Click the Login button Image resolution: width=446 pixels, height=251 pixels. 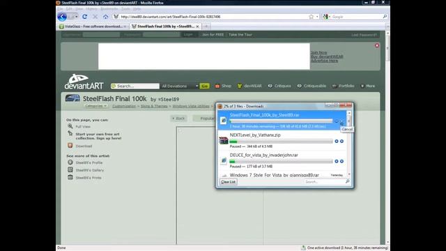188,34
